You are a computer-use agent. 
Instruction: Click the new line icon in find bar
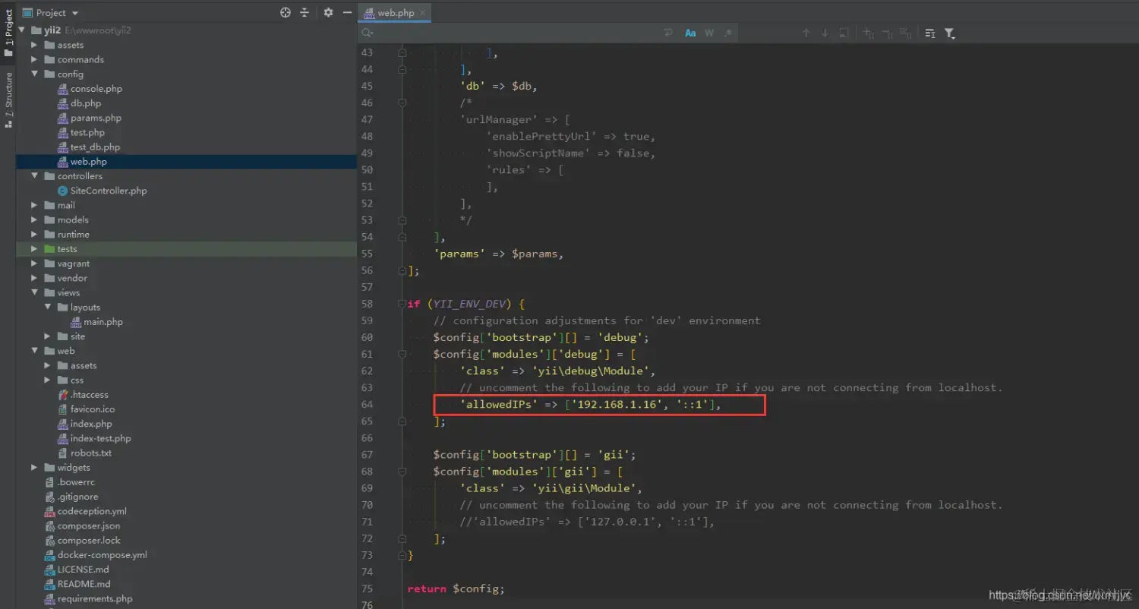(668, 33)
